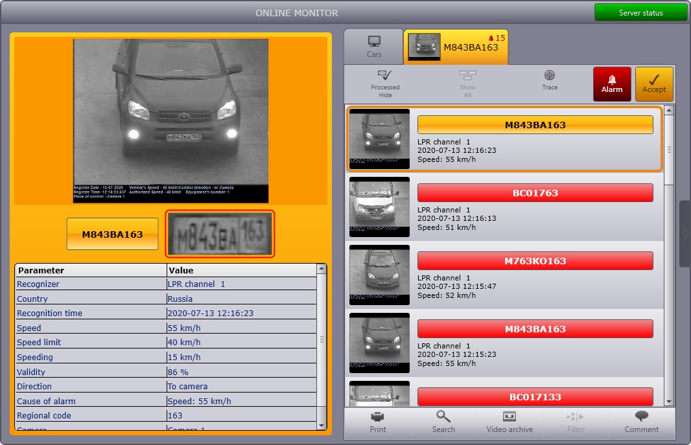Open the Video archive
691x445 pixels.
coord(509,422)
